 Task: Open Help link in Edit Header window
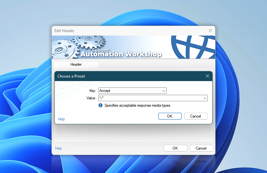tap(59, 148)
